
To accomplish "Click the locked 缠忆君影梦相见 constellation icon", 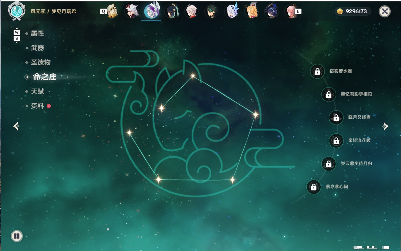I will [x=329, y=94].
